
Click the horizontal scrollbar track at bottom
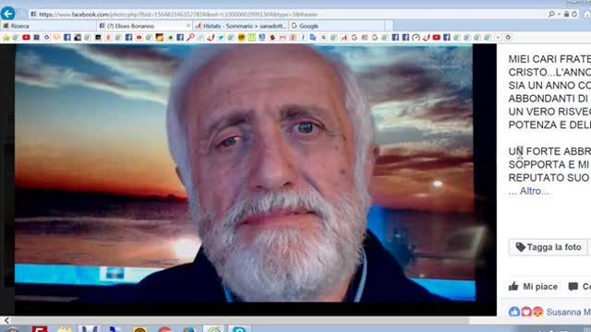click(241, 321)
